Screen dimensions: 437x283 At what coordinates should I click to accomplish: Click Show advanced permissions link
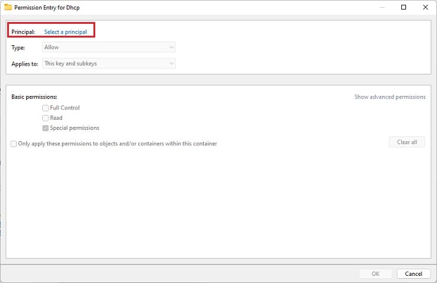click(x=389, y=97)
